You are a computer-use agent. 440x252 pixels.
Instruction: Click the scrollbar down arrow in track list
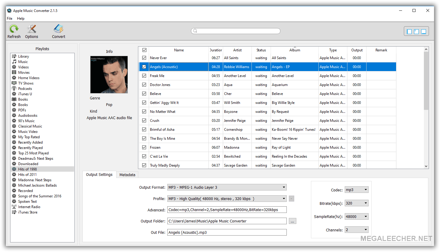[426, 166]
